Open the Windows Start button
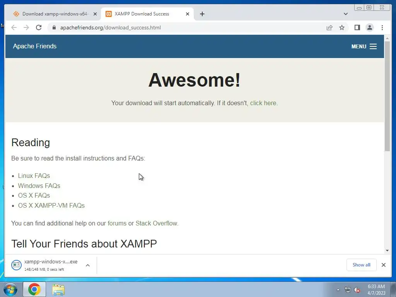The image size is (396, 297). click(x=10, y=289)
